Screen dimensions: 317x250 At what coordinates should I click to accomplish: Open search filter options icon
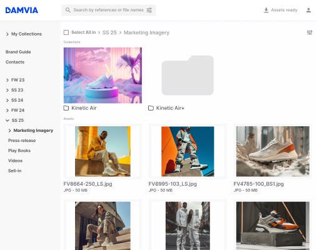tap(149, 10)
